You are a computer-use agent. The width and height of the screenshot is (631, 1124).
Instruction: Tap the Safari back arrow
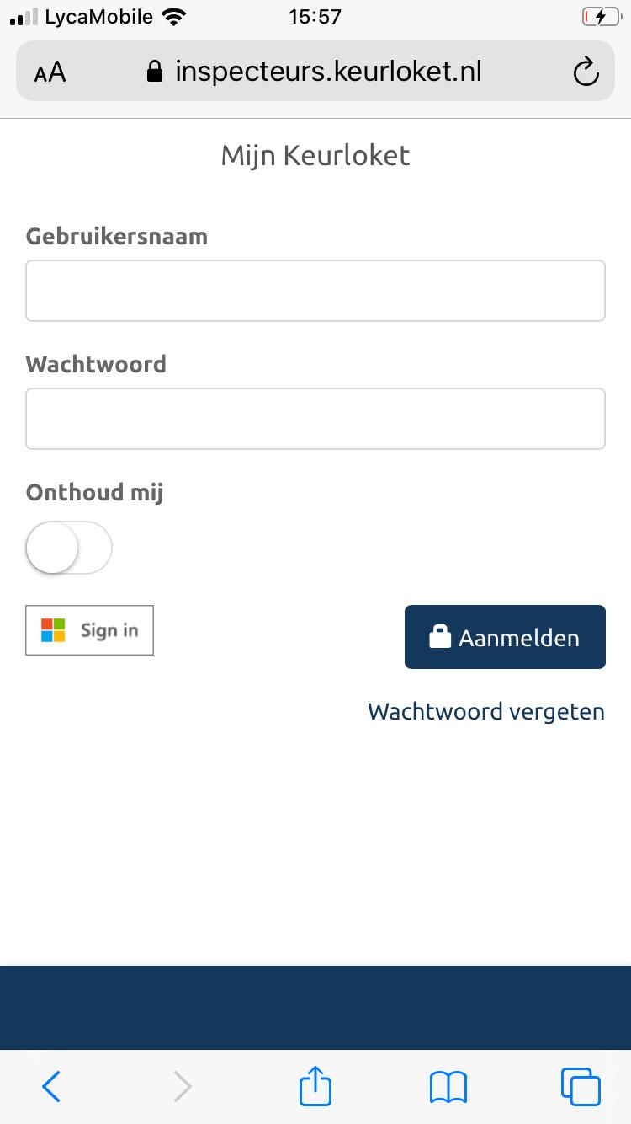click(51, 1086)
